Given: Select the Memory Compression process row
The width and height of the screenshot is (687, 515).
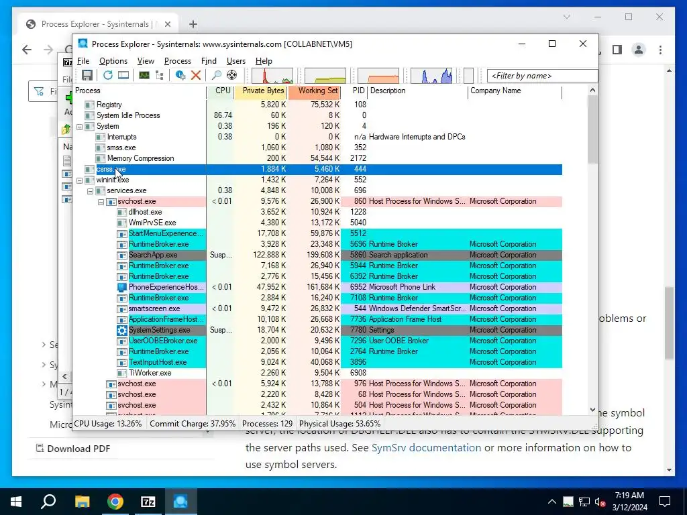Looking at the screenshot, I should tap(317, 158).
